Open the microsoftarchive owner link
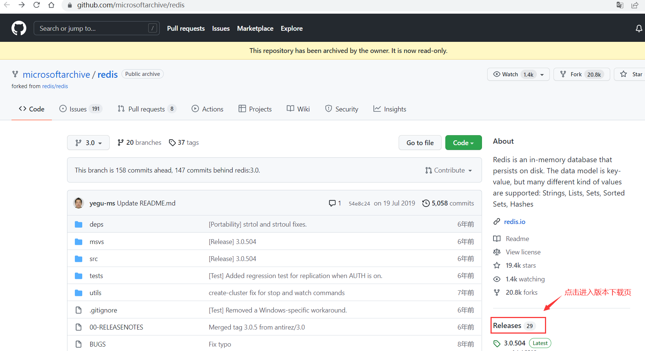 (x=56, y=74)
